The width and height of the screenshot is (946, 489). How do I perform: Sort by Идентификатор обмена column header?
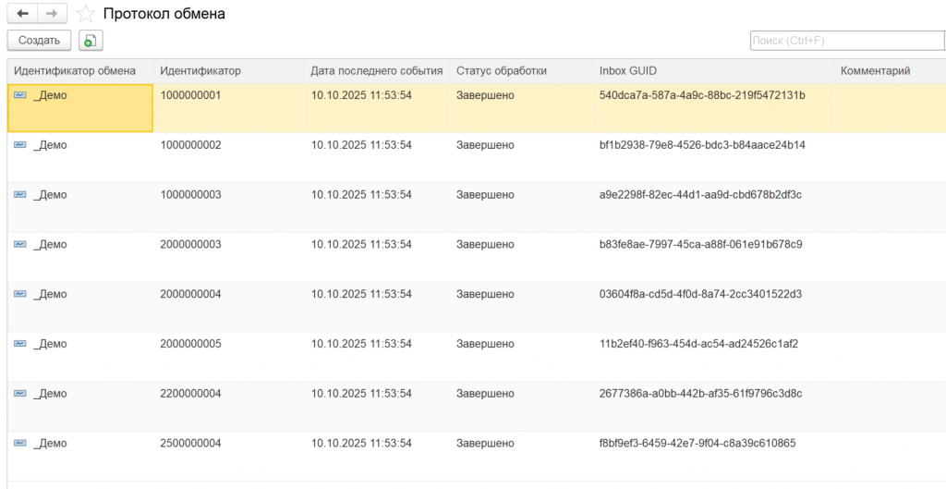click(x=75, y=71)
